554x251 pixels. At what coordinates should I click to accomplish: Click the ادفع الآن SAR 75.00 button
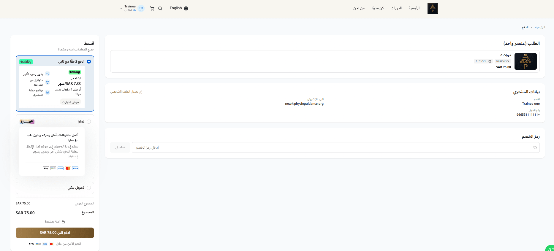(55, 233)
